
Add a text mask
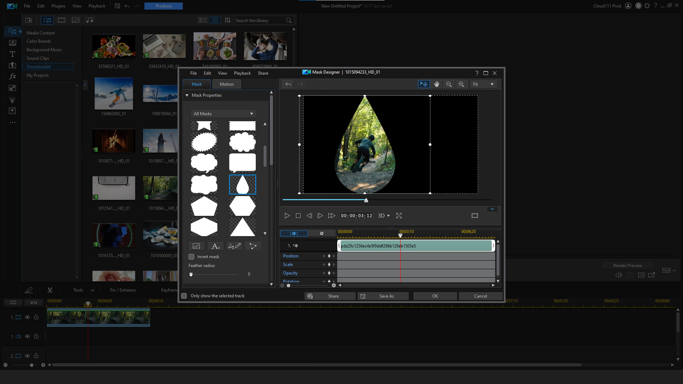[x=215, y=246]
